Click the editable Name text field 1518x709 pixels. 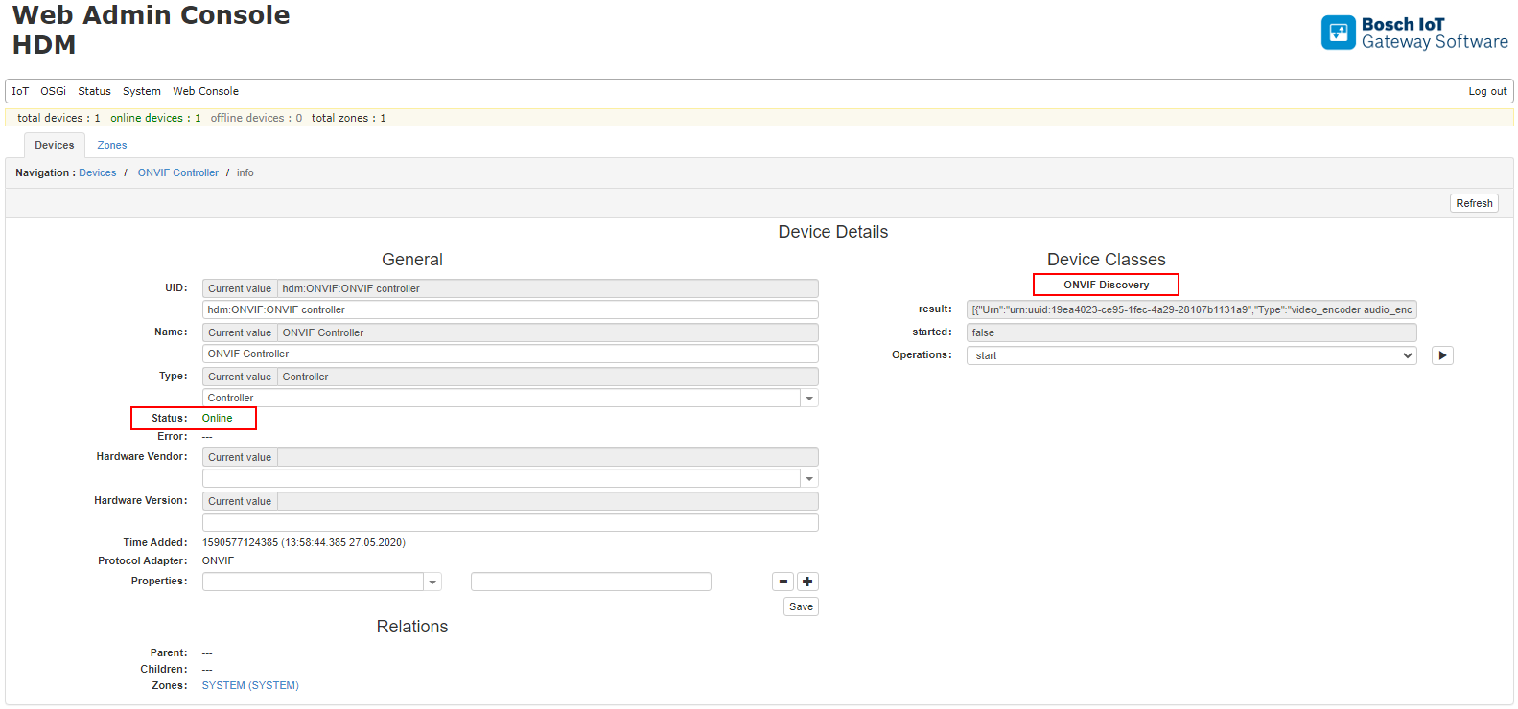coord(510,354)
